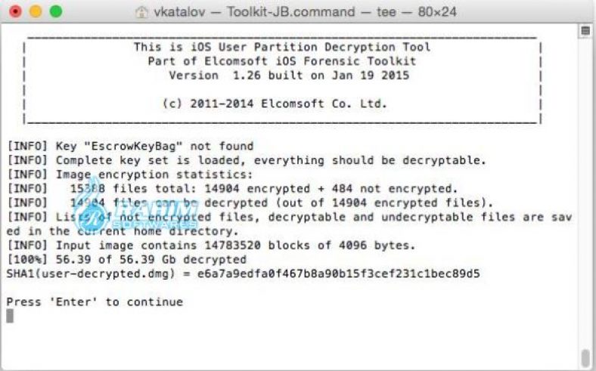
Task: Click the "Version 1.26 built on Jan 19 2015" line
Action: [288, 76]
